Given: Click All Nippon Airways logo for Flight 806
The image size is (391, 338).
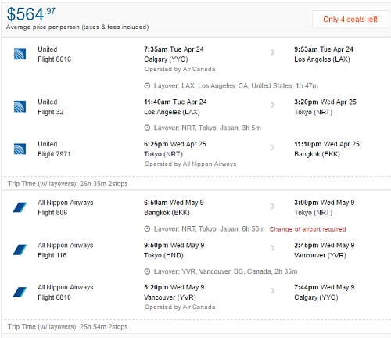Looking at the screenshot, I should click(20, 207).
